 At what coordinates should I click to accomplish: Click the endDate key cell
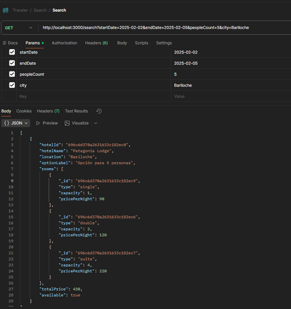pos(94,63)
